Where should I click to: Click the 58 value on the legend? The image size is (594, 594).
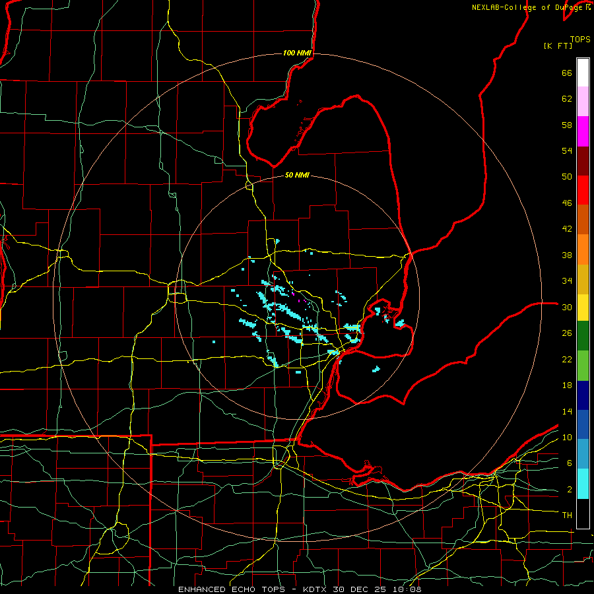pyautogui.click(x=567, y=125)
